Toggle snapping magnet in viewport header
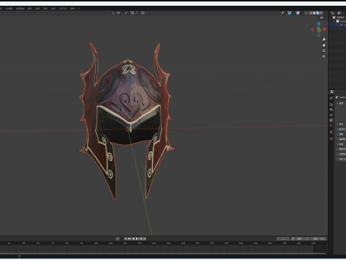This screenshot has height=260, width=346. pos(133,13)
